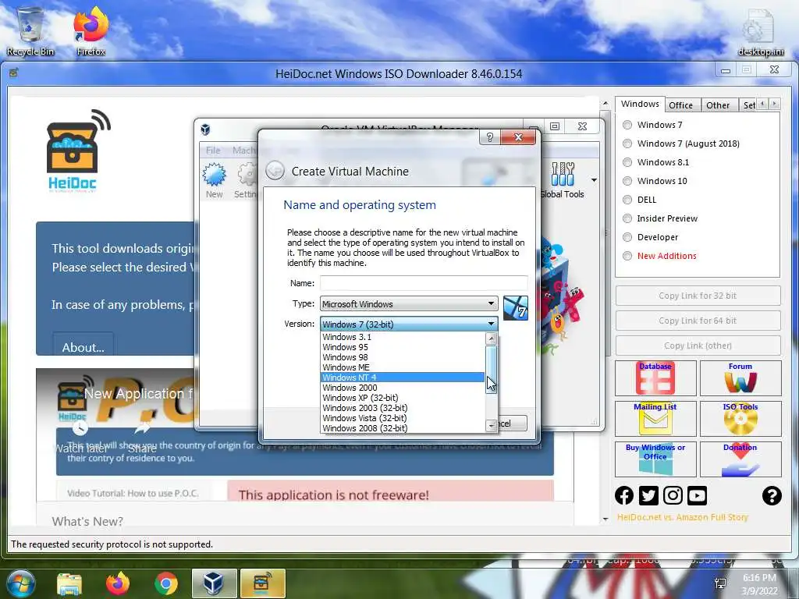799x599 pixels.
Task: Select Windows 7 (August 2018) radio button
Action: click(627, 144)
